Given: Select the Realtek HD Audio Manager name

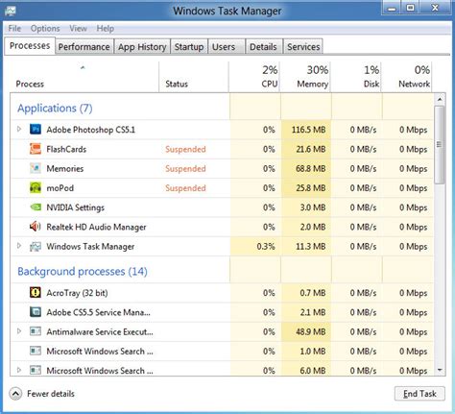Looking at the screenshot, I should (x=96, y=227).
